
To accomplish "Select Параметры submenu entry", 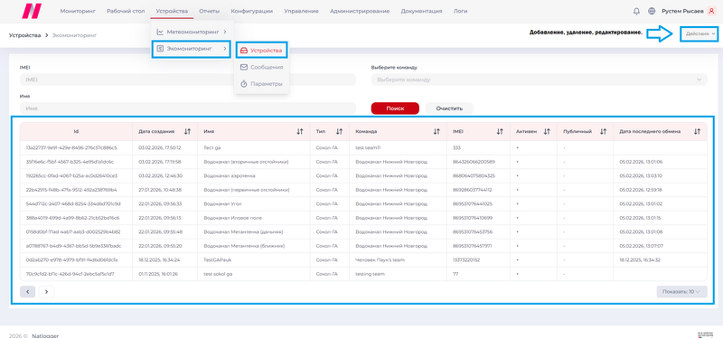I will coord(262,84).
